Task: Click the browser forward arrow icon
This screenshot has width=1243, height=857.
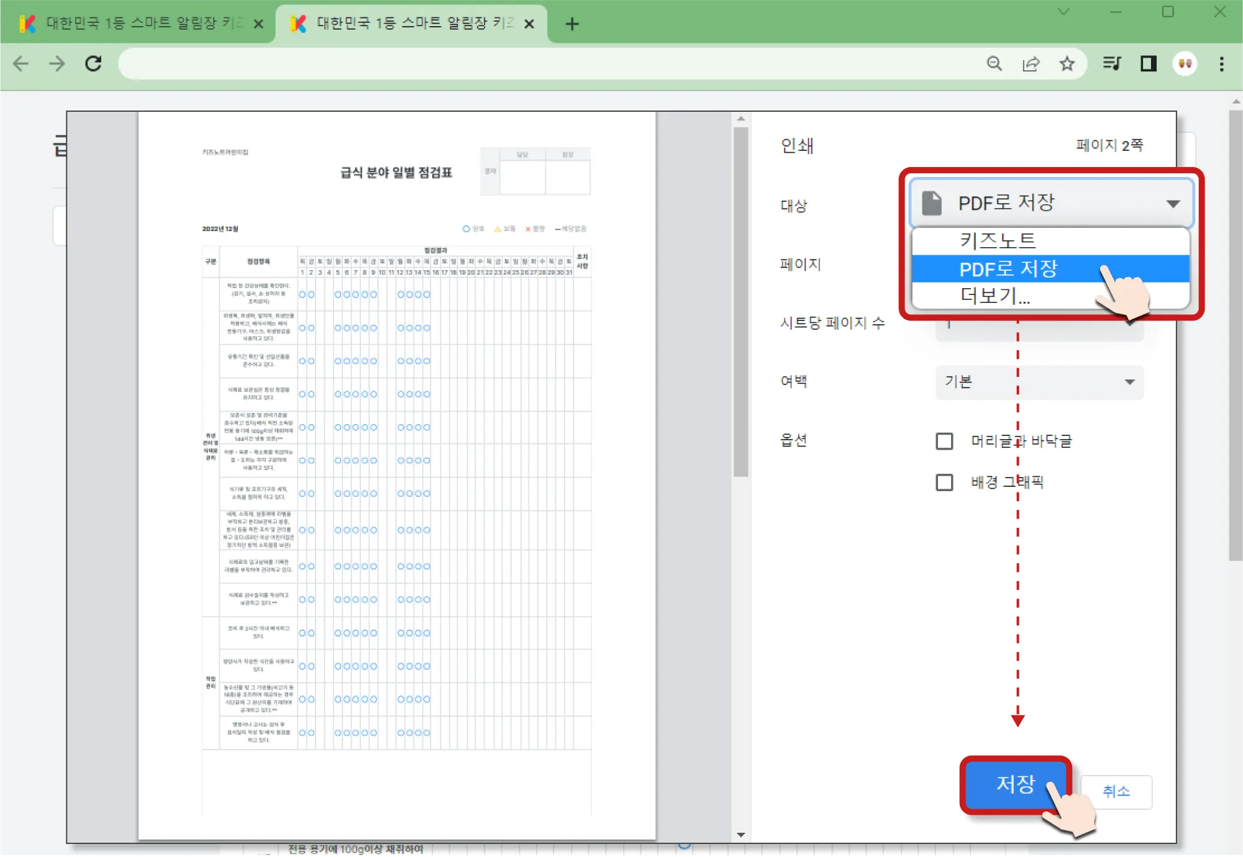Action: tap(57, 63)
